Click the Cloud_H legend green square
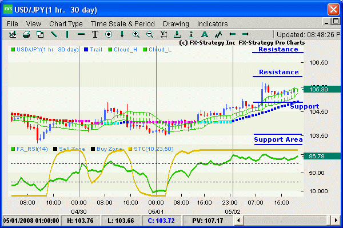The height and width of the screenshot is (228, 343). [110, 50]
